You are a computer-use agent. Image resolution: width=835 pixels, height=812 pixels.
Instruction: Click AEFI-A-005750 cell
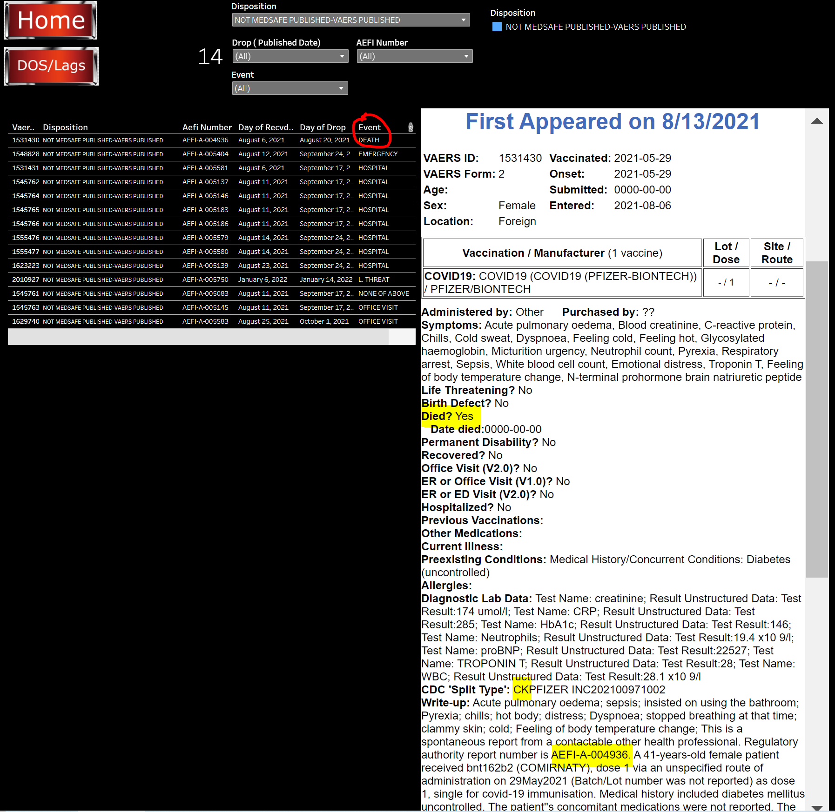(x=205, y=280)
